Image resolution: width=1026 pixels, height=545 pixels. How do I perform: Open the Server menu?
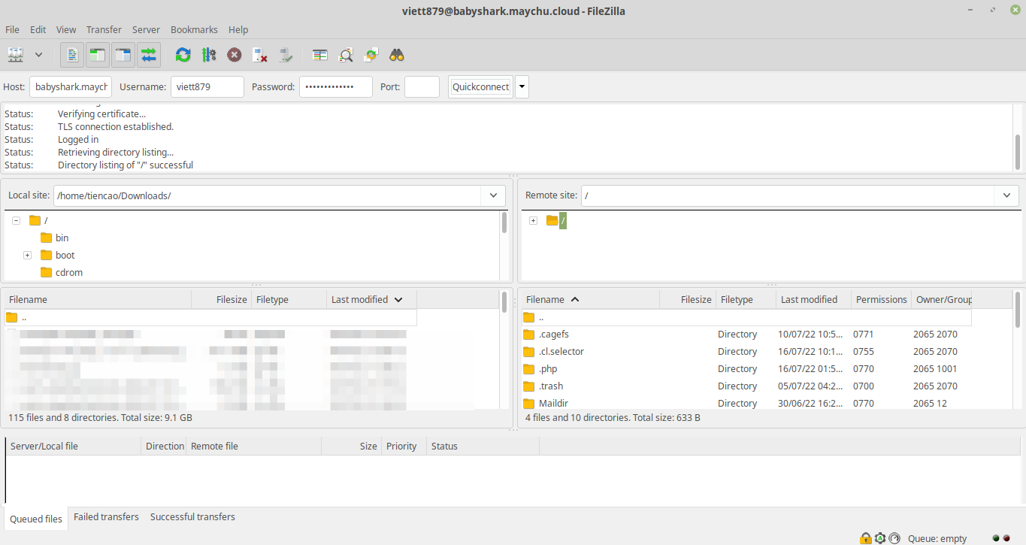pyautogui.click(x=146, y=29)
